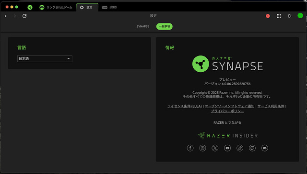The width and height of the screenshot is (307, 174).
Task: Open the ライセンス条件 (EULA) link
Action: (184, 106)
